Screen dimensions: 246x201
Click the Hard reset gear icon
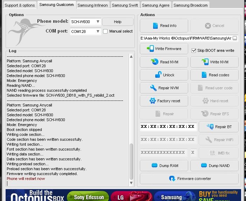205,100
